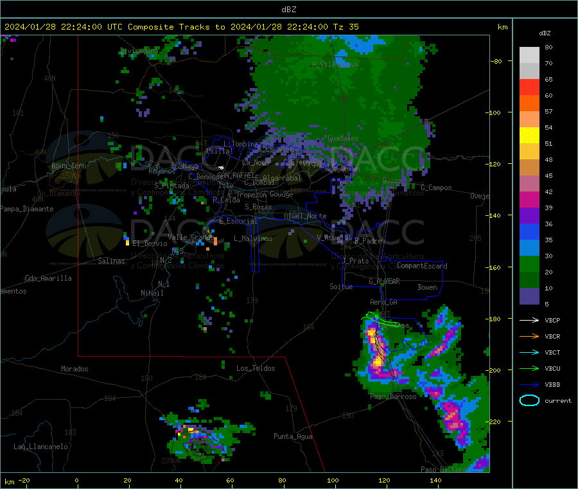Click the A_Villanueva map label

tap(335, 64)
